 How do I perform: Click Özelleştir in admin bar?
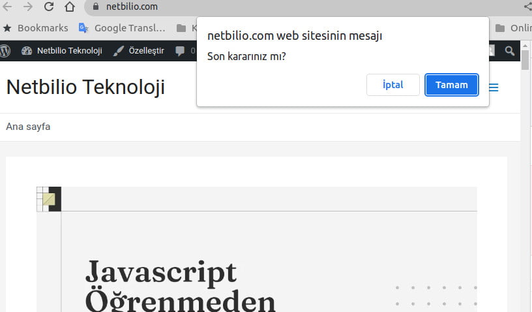(139, 51)
